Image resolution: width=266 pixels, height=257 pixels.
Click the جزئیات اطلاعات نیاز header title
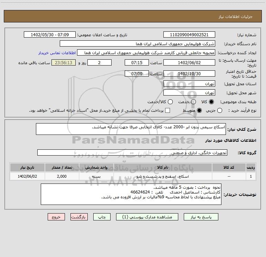pyautogui.click(x=235, y=17)
